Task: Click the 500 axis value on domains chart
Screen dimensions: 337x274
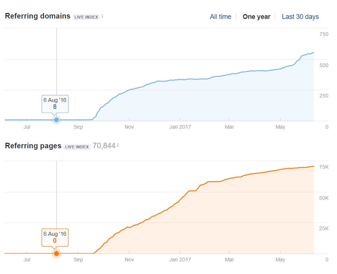Action: [x=324, y=65]
